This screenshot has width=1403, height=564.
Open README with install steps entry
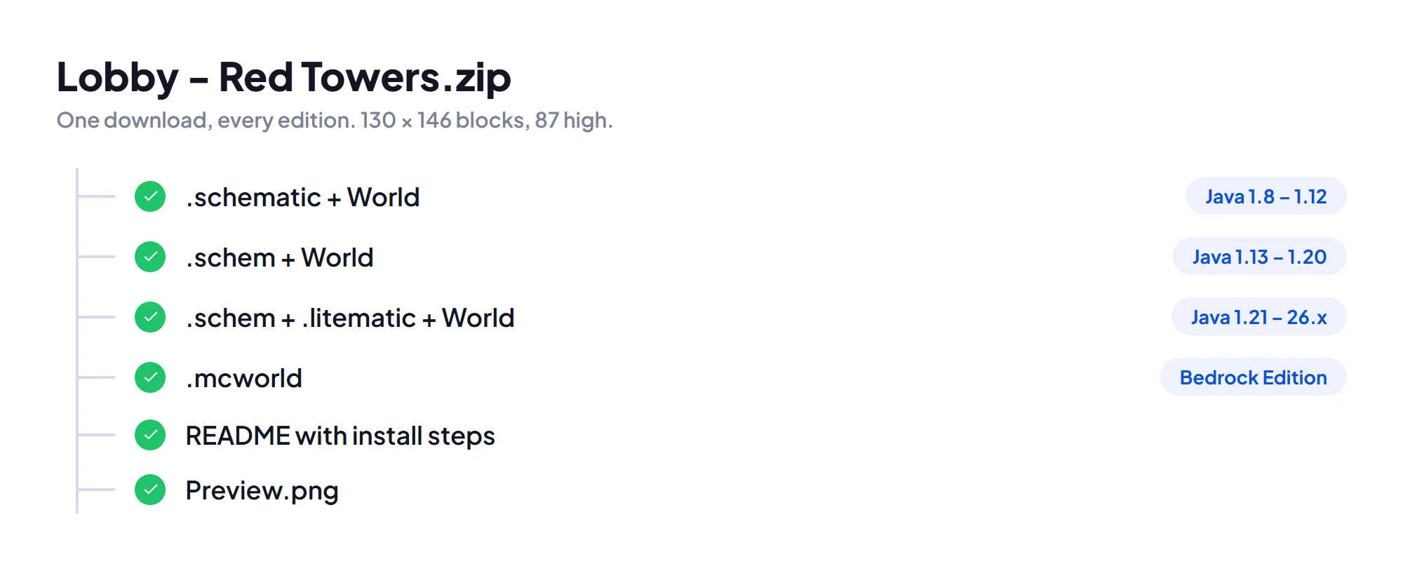click(x=340, y=436)
